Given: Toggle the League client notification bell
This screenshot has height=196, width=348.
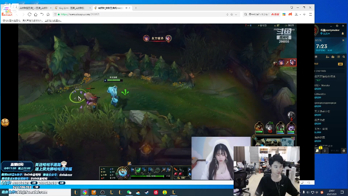Looking at the screenshot, I should 343,34.
